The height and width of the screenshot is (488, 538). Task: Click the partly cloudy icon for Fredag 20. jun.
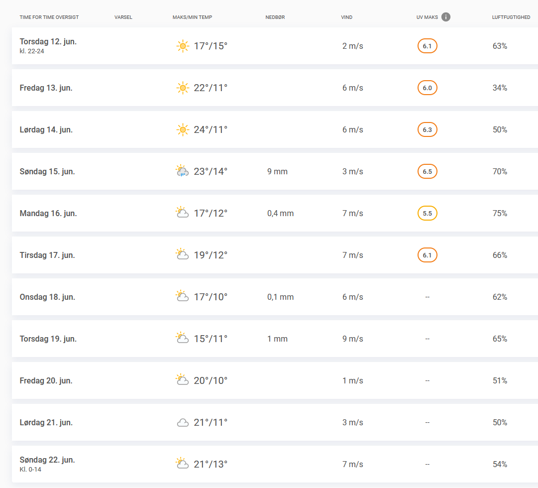pyautogui.click(x=182, y=380)
